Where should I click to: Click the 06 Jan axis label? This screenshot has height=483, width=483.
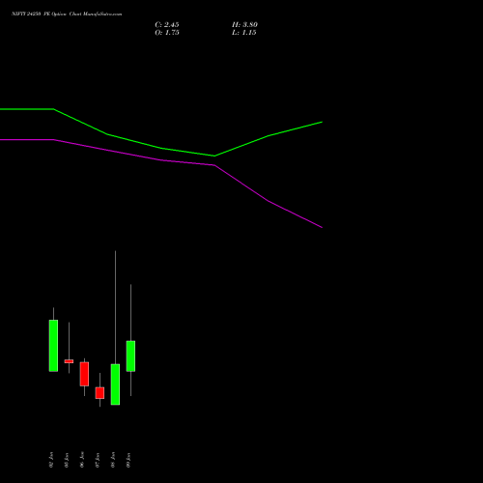pyautogui.click(x=82, y=460)
